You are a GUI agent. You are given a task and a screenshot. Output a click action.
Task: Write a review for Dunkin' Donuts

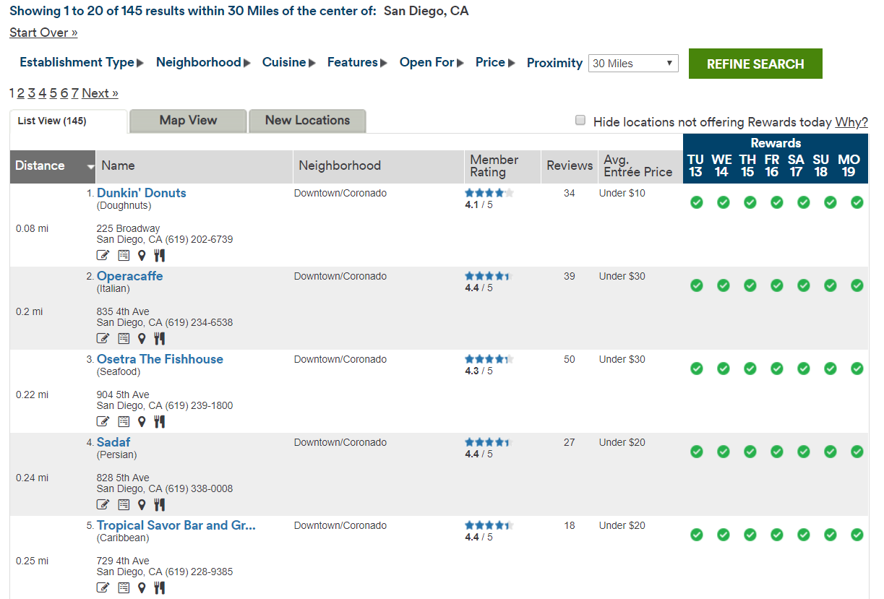point(103,255)
